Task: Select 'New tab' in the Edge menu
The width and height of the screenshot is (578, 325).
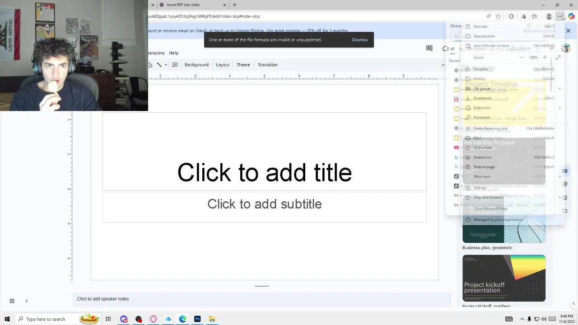Action: (x=513, y=26)
